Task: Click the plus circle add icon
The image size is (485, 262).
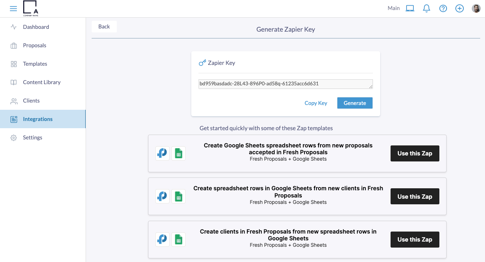Action: pyautogui.click(x=459, y=8)
